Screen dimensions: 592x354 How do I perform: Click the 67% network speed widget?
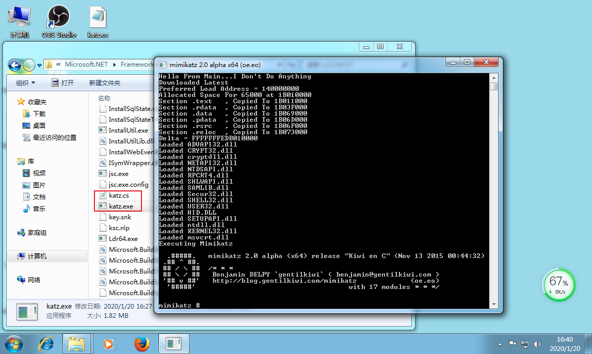point(559,285)
